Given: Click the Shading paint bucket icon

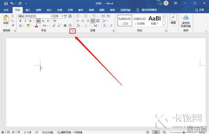Looking at the screenshot, I should 78,25.
